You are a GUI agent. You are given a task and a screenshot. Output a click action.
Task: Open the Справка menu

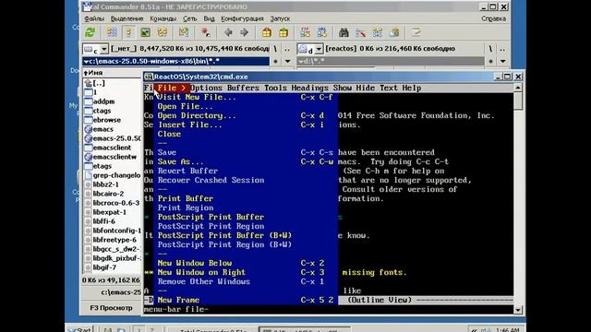[x=493, y=18]
